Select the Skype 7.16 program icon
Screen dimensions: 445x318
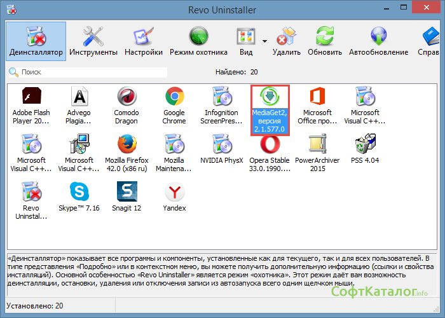tap(79, 193)
